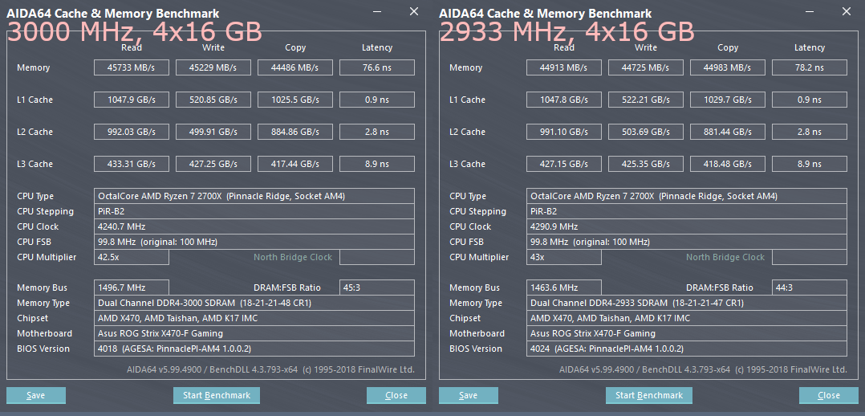This screenshot has width=865, height=416.
Task: Click L2 copy value 884.86 GB/s
Action: click(295, 132)
